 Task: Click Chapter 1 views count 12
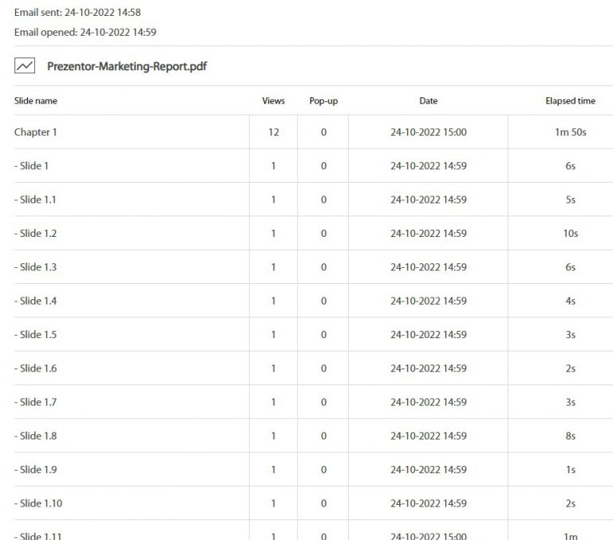click(273, 132)
